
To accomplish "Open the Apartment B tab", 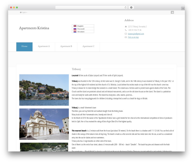I will click(66, 47).
